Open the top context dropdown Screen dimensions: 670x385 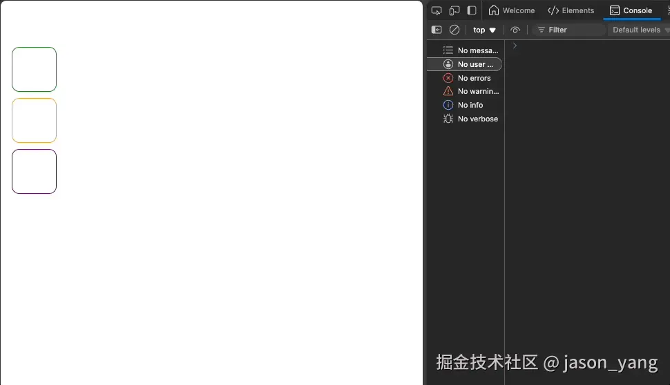point(484,30)
